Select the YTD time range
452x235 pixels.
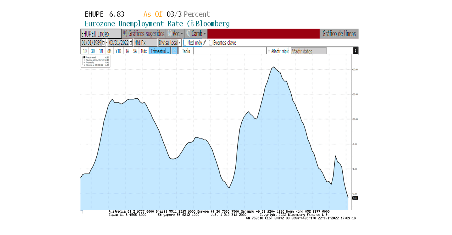click(x=118, y=51)
